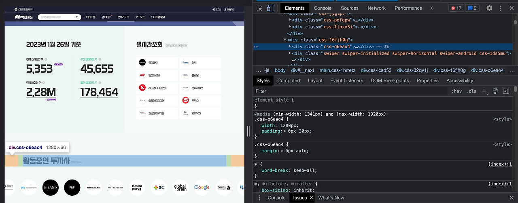Open the DOM Breakpoints tab

[390, 80]
